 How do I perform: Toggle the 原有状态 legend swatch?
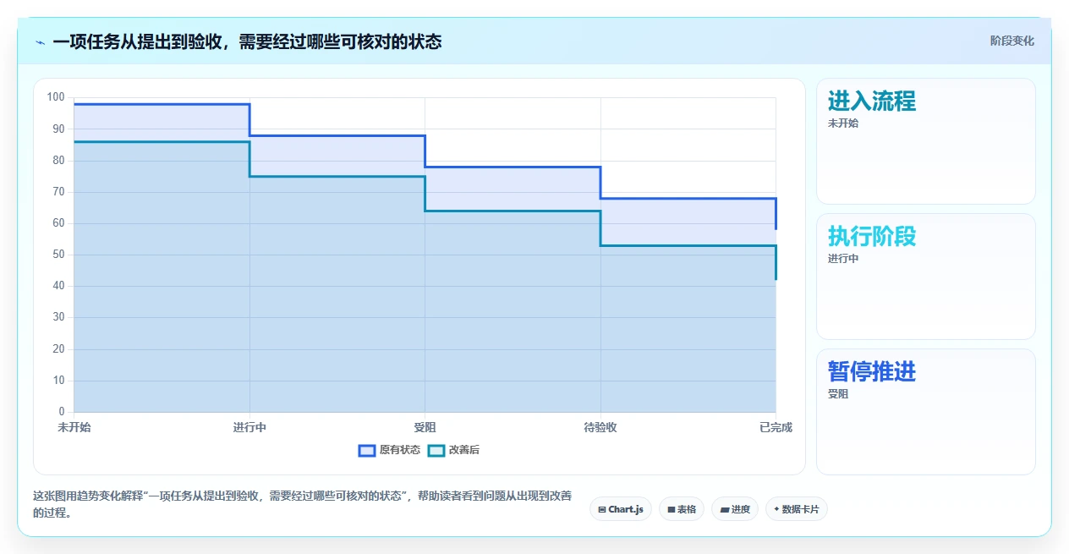pyautogui.click(x=367, y=450)
